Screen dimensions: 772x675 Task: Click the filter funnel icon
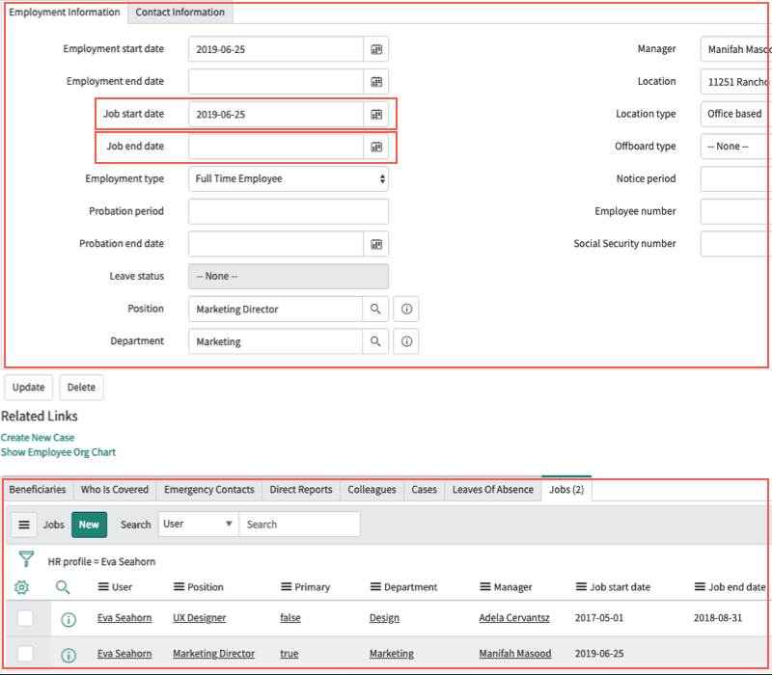pyautogui.click(x=26, y=559)
